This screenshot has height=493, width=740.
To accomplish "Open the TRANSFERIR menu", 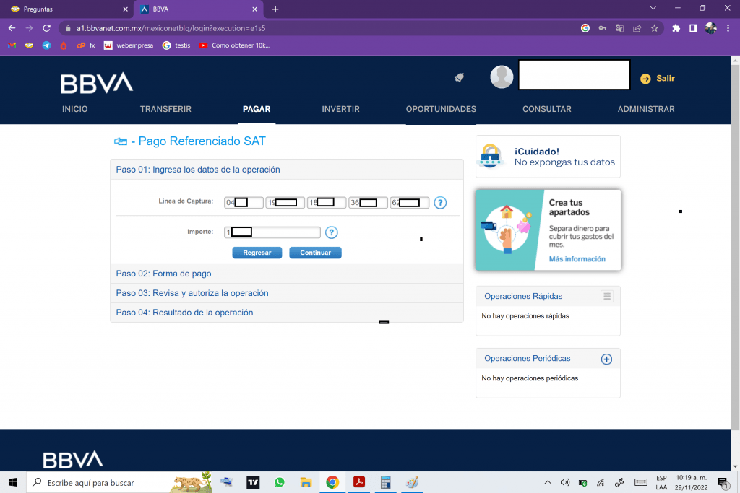I will 165,109.
